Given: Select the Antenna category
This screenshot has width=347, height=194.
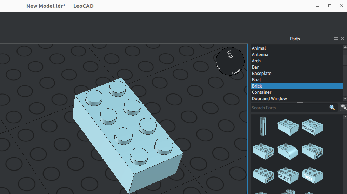Looking at the screenshot, I should click(x=296, y=54).
